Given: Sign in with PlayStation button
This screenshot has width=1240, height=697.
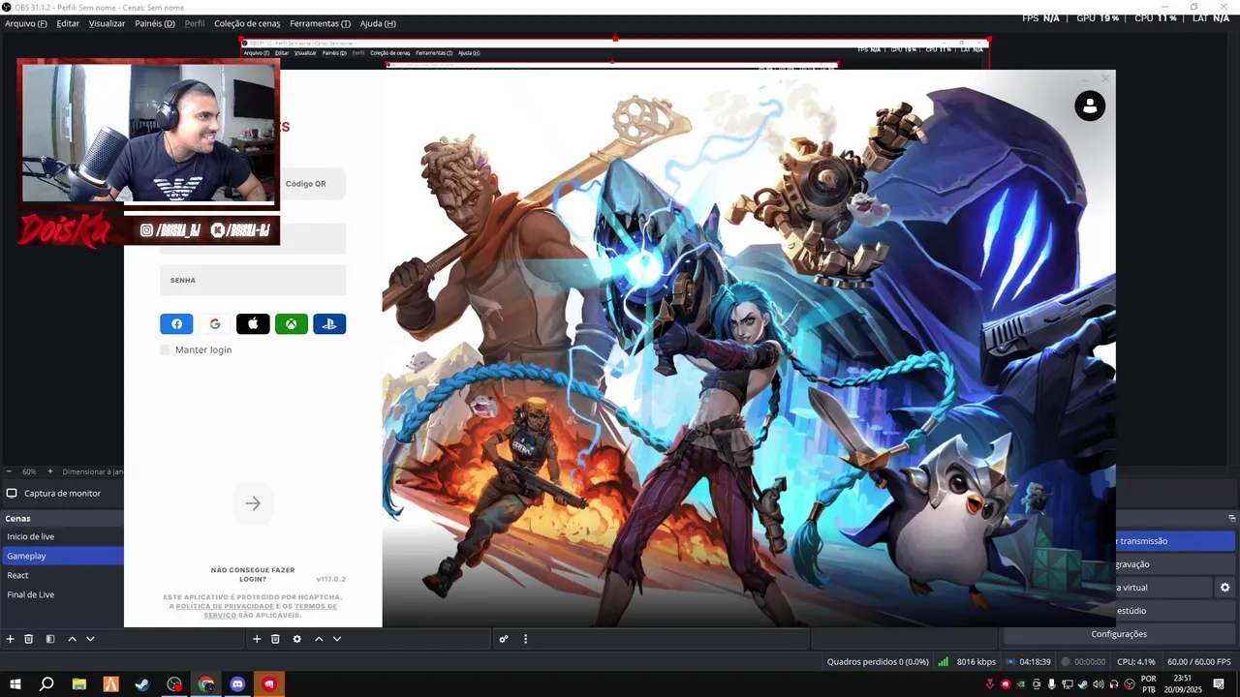Looking at the screenshot, I should point(329,324).
